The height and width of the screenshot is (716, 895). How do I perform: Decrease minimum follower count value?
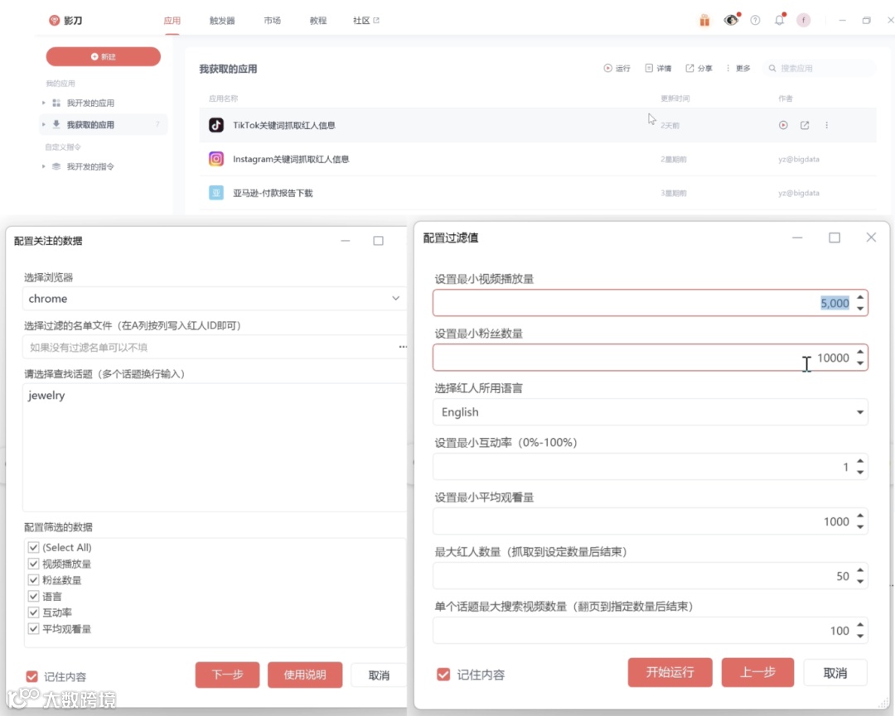pyautogui.click(x=860, y=363)
